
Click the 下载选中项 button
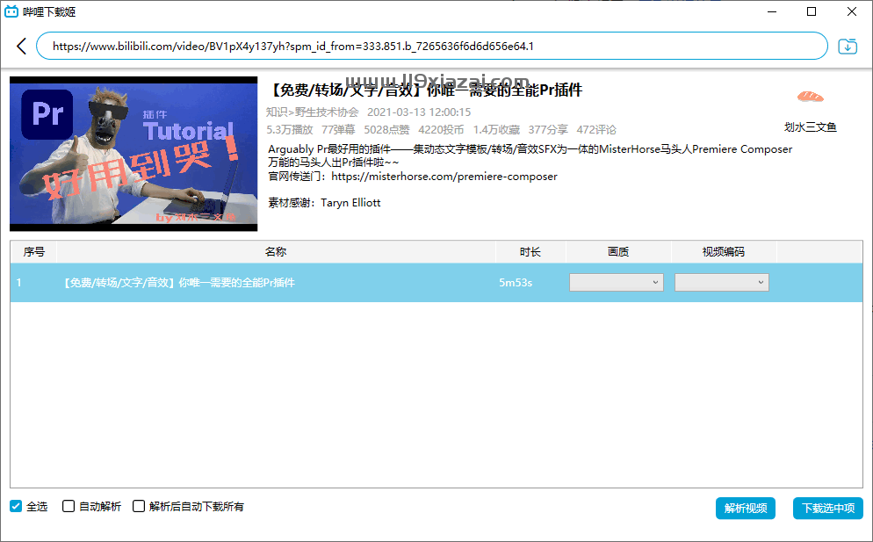pyautogui.click(x=828, y=508)
